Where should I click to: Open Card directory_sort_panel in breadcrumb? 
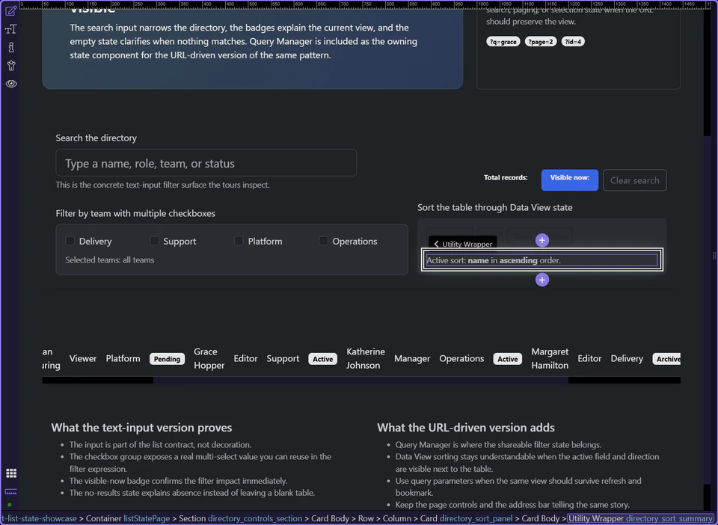tap(466, 518)
